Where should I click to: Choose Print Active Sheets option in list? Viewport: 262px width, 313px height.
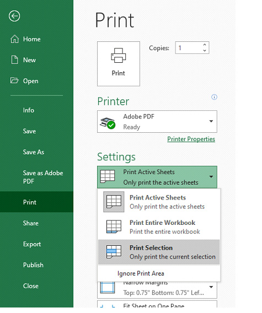(159, 202)
